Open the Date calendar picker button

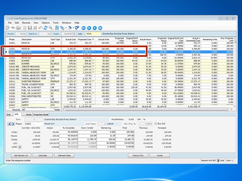pos(74,34)
